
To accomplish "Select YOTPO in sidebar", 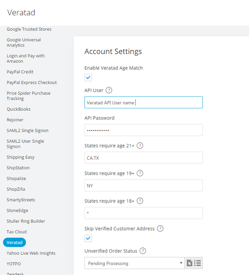I will tap(14, 264).
